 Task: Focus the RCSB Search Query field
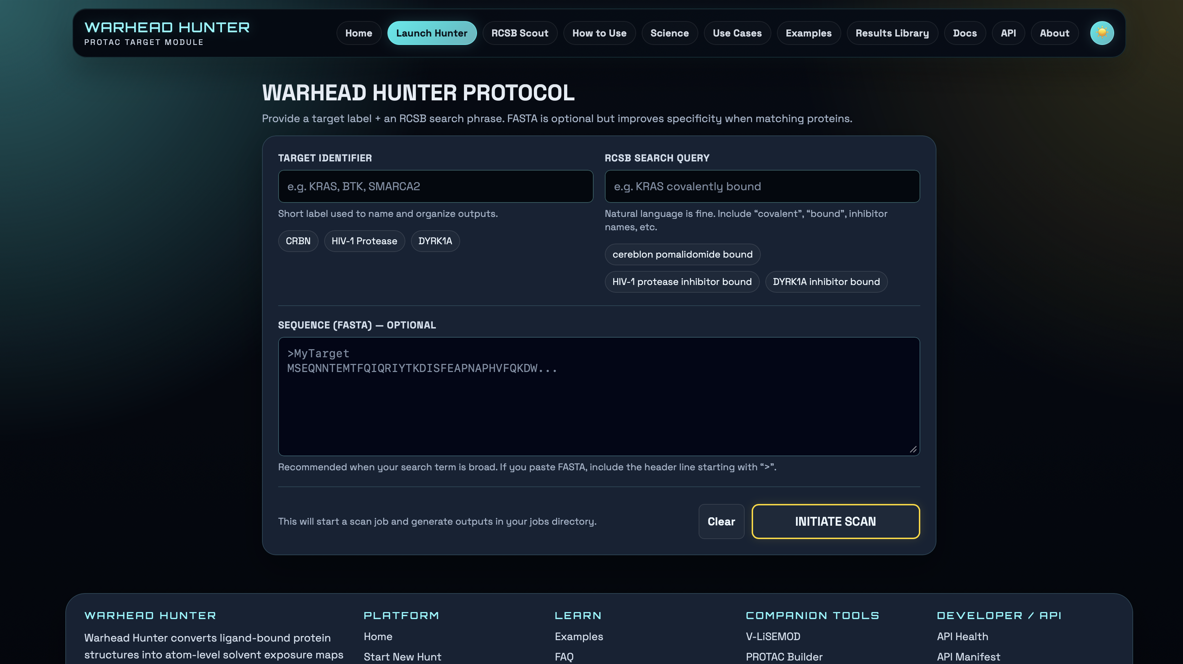coord(762,186)
